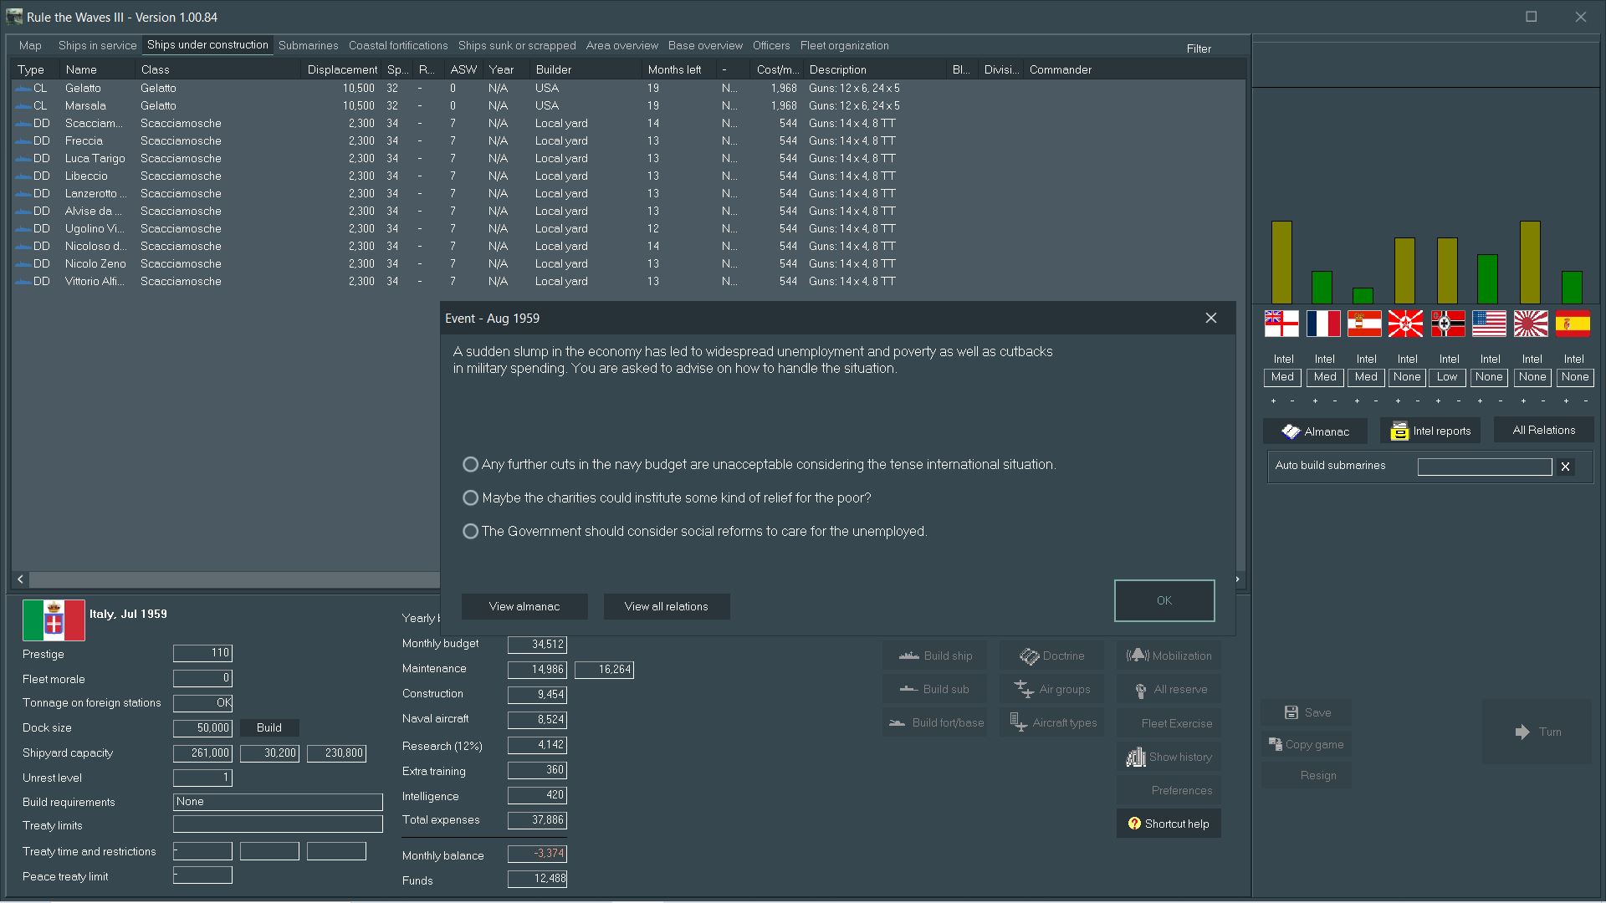
Task: Close the Aug 1959 event dialog
Action: click(1210, 318)
